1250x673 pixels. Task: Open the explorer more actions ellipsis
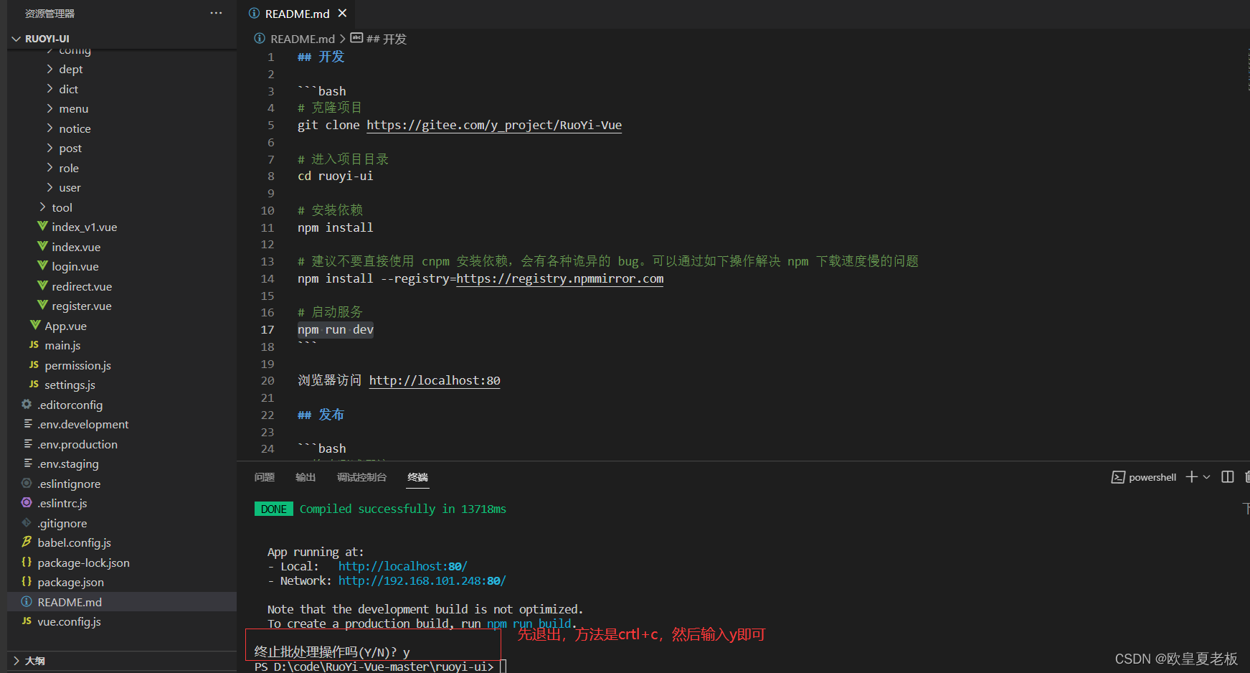click(x=216, y=13)
